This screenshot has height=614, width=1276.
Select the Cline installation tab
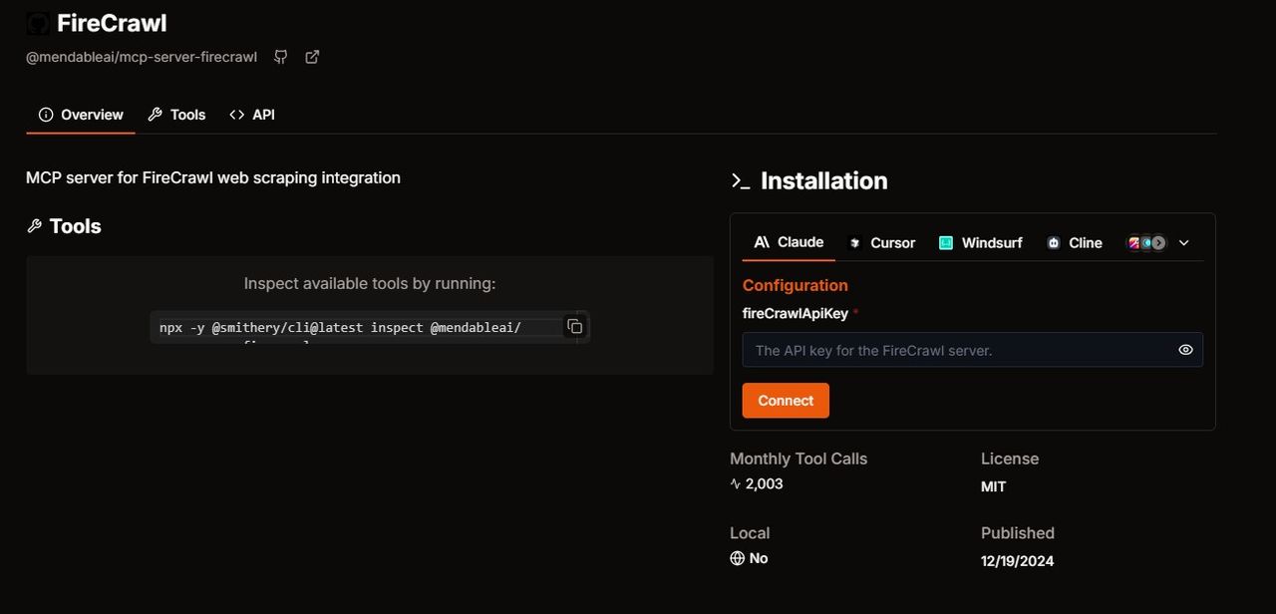click(x=1074, y=242)
